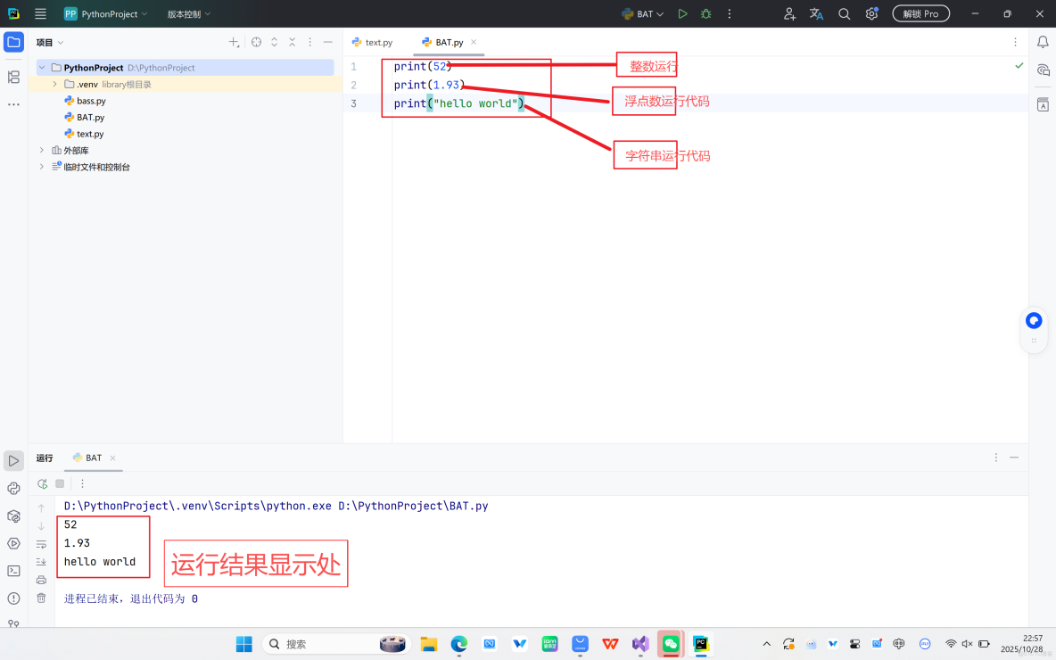Viewport: 1056px width, 660px height.
Task: Expand the .venv library folder
Action: (x=54, y=84)
